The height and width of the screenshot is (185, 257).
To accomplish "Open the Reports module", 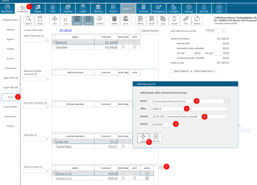I will (x=113, y=8).
